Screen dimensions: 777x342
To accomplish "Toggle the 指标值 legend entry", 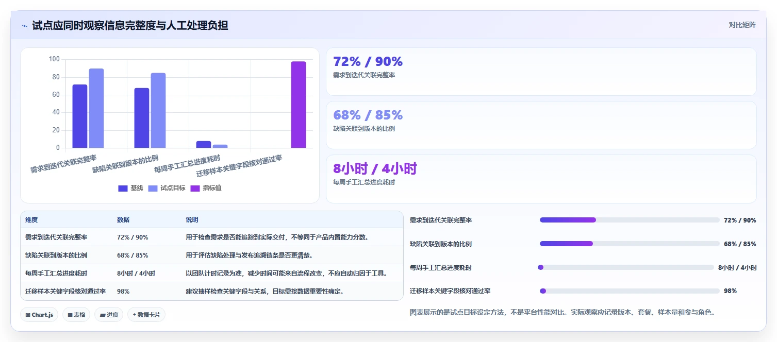I will pyautogui.click(x=206, y=188).
